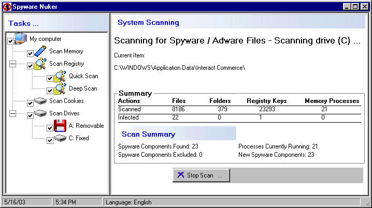The height and width of the screenshot is (208, 372).
Task: Click the Quick Scan magnifier icon
Action: pyautogui.click(x=60, y=76)
